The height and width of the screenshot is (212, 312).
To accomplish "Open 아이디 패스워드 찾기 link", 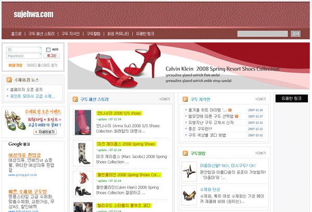I will (42, 65).
